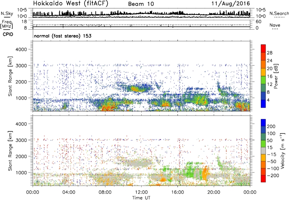Pick the red top segment of power colorbar
Viewport: 289px width, 200px height.
(263, 49)
